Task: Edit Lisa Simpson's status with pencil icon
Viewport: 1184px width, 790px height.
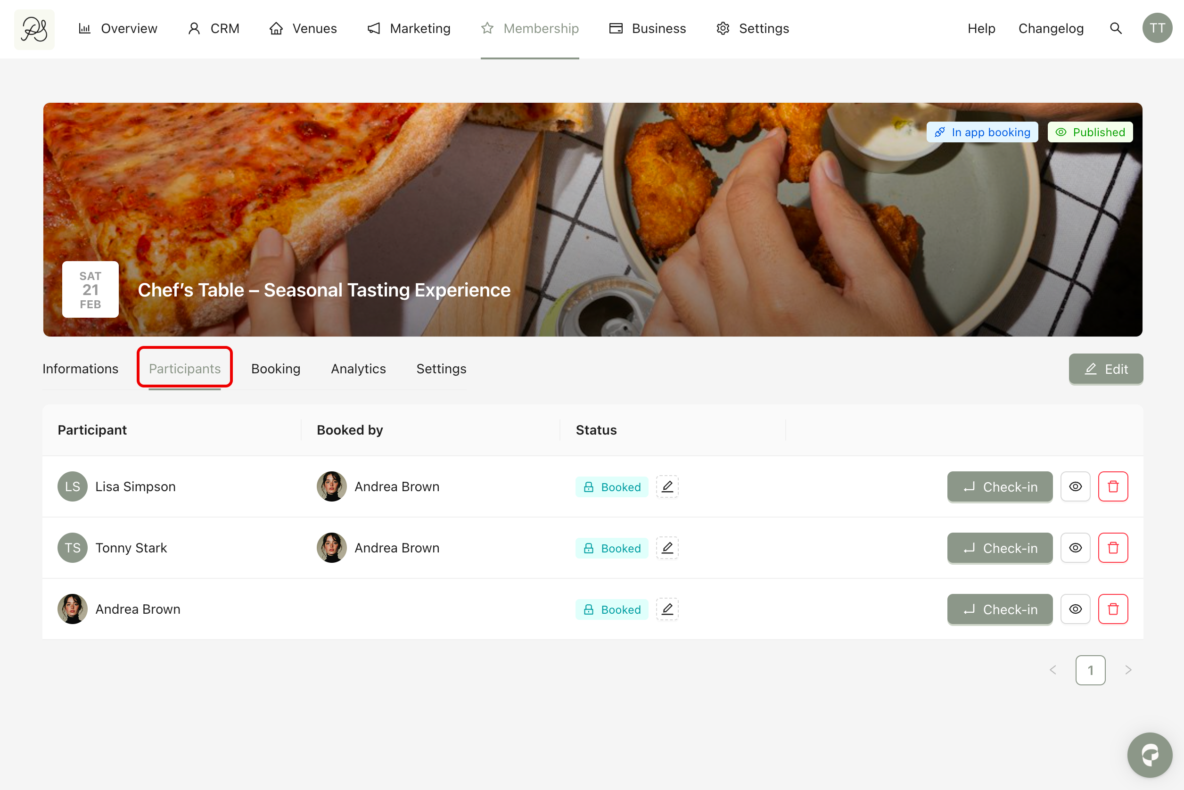Action: click(667, 486)
